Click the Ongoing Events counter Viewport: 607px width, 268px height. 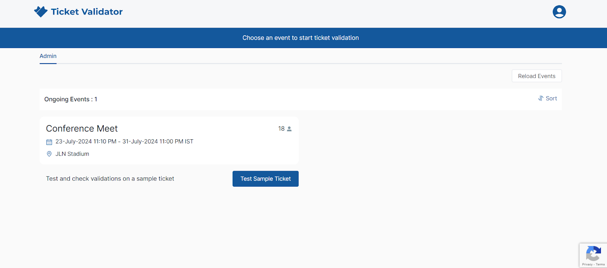point(71,99)
